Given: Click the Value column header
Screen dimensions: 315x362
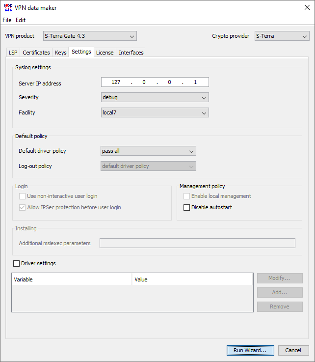Looking at the screenshot, I should (192, 279).
